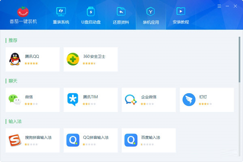
Task: Select the blue 钉钉 DingTalk icon
Action: coord(189,100)
